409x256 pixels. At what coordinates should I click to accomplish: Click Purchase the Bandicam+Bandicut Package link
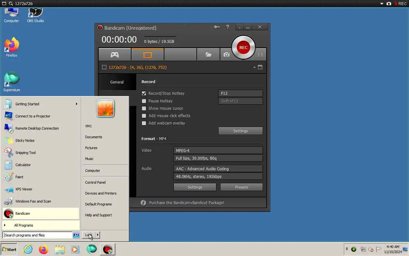pos(187,203)
